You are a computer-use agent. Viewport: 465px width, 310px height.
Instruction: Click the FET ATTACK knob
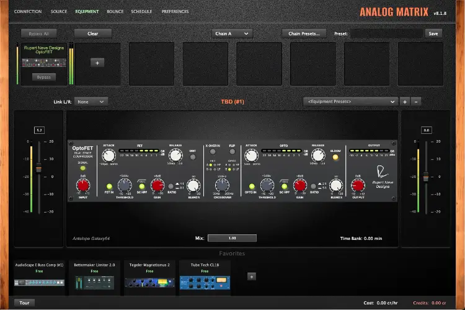point(108,156)
